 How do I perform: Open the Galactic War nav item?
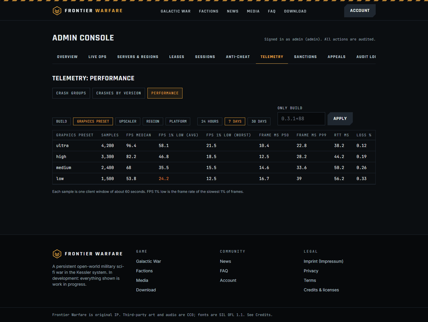tap(176, 11)
